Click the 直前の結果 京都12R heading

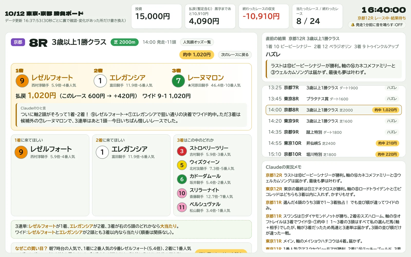tap(302, 39)
